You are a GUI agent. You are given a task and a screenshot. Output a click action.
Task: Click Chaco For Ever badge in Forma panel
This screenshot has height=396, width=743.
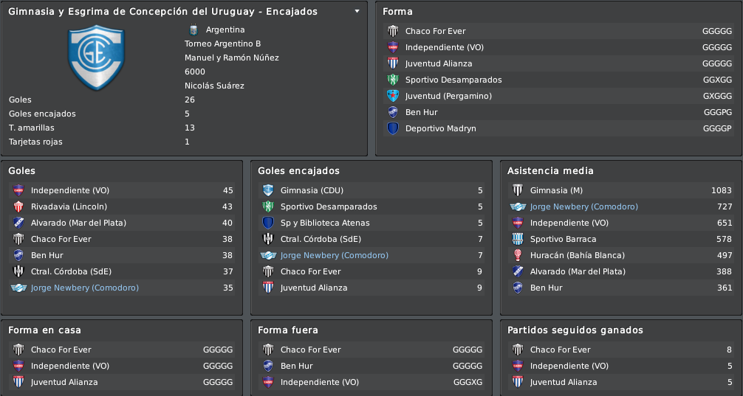click(x=393, y=31)
